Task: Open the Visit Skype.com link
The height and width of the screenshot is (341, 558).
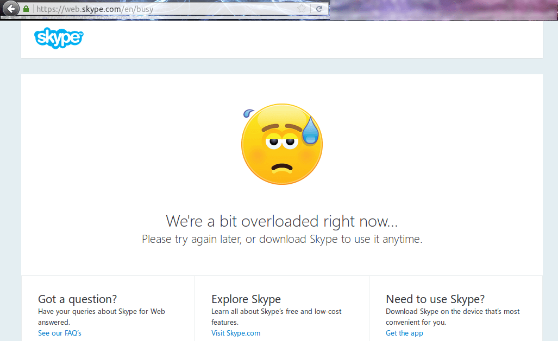Action: [236, 333]
